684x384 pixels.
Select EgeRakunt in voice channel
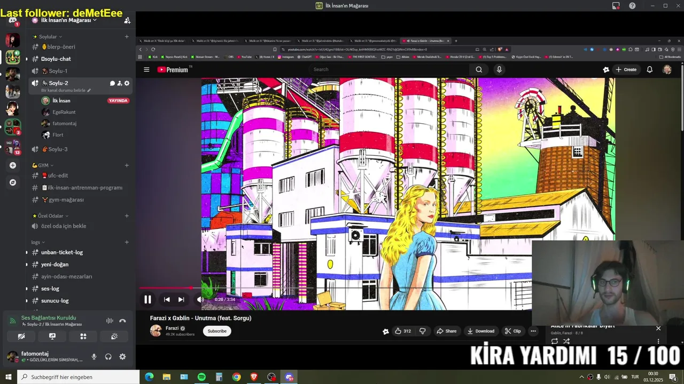[x=85, y=112]
